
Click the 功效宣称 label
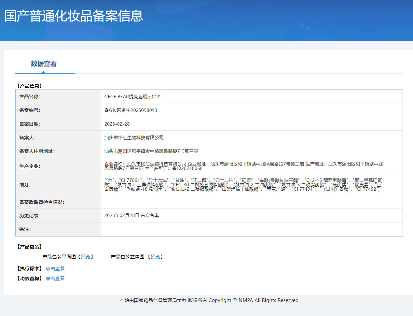(x=29, y=278)
